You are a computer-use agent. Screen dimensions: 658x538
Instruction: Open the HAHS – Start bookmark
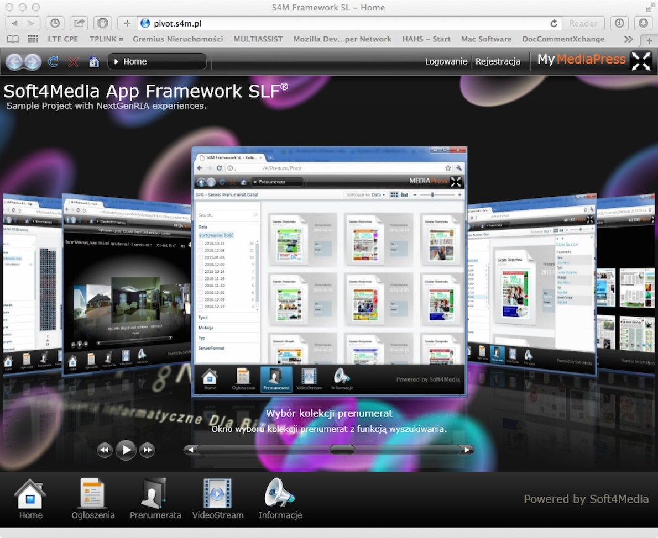click(x=426, y=39)
